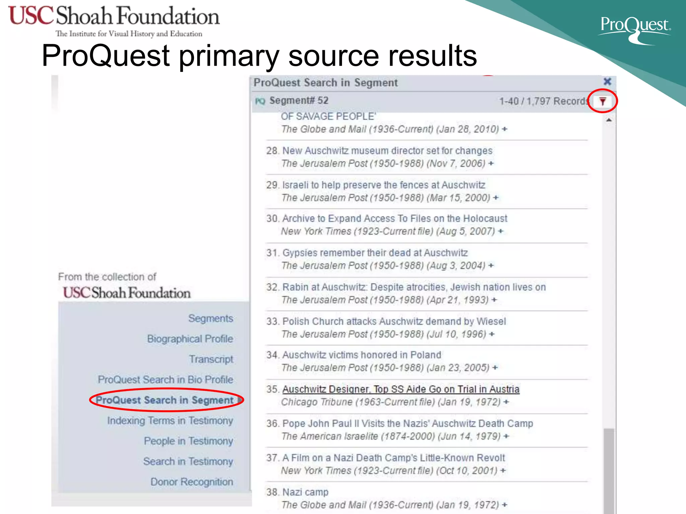The width and height of the screenshot is (686, 514).
Task: Open the 'OF SAVAGE PEOPLE' result
Action: click(328, 116)
